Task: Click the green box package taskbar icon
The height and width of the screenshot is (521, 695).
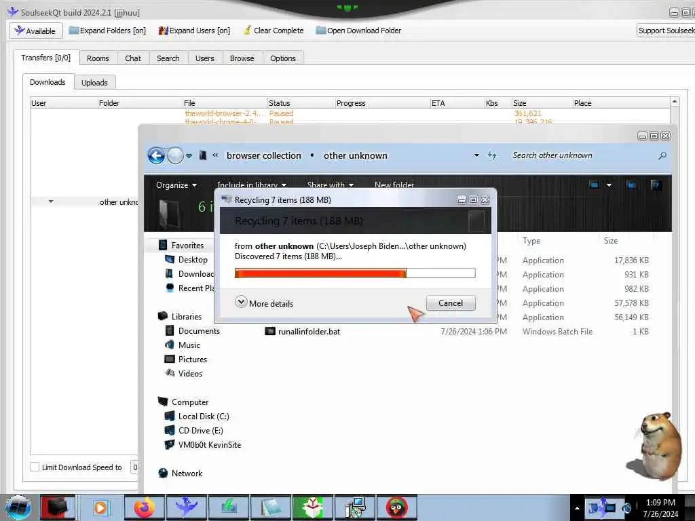Action: [x=312, y=507]
